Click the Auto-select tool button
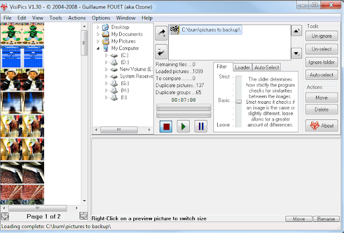344x233 pixels. point(321,75)
